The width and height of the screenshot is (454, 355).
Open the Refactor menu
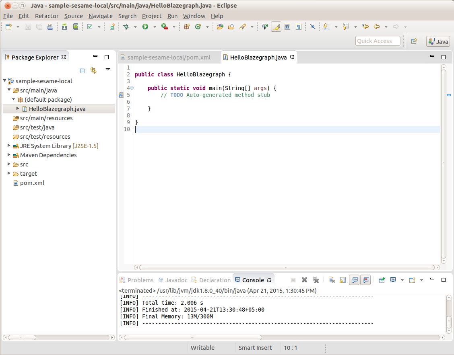pyautogui.click(x=47, y=16)
